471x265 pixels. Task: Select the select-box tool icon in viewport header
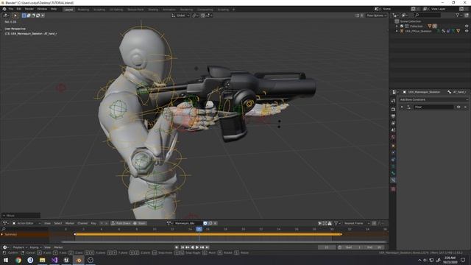click(x=15, y=15)
